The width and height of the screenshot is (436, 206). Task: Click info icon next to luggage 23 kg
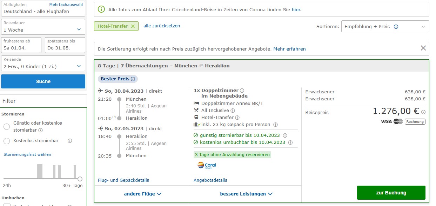[x=275, y=125]
